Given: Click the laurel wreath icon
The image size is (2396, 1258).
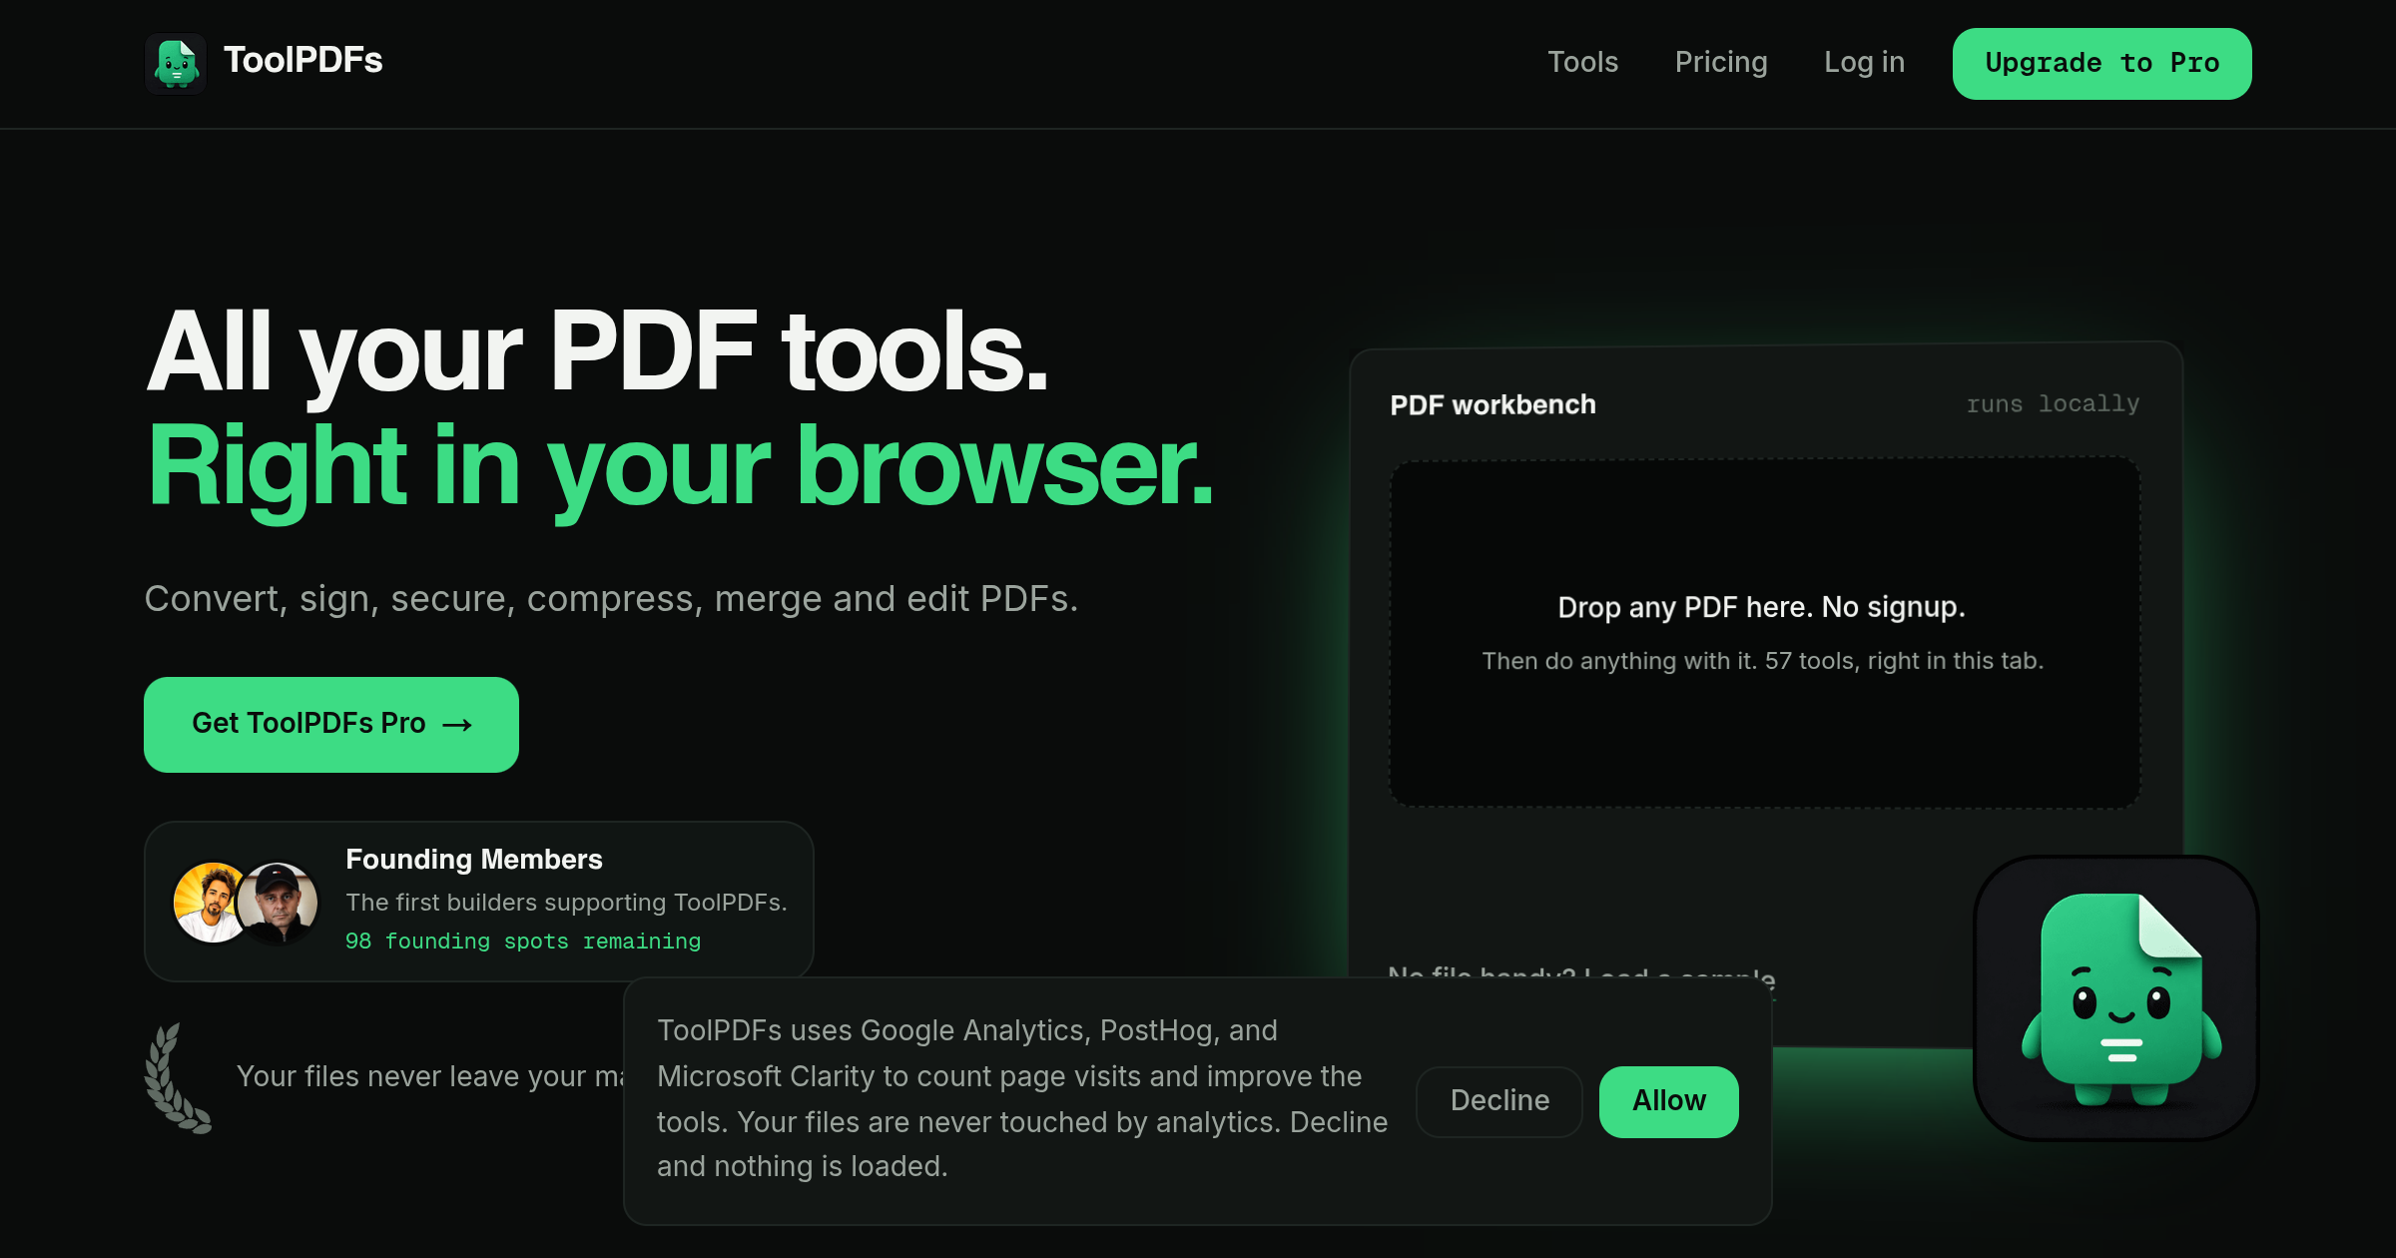Looking at the screenshot, I should [178, 1077].
